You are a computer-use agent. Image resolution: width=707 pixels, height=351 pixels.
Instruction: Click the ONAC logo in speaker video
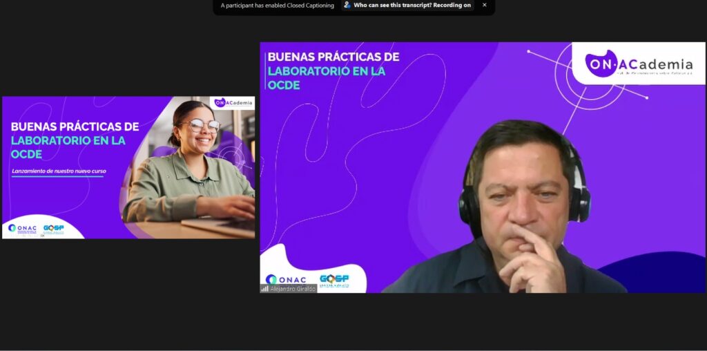286,279
